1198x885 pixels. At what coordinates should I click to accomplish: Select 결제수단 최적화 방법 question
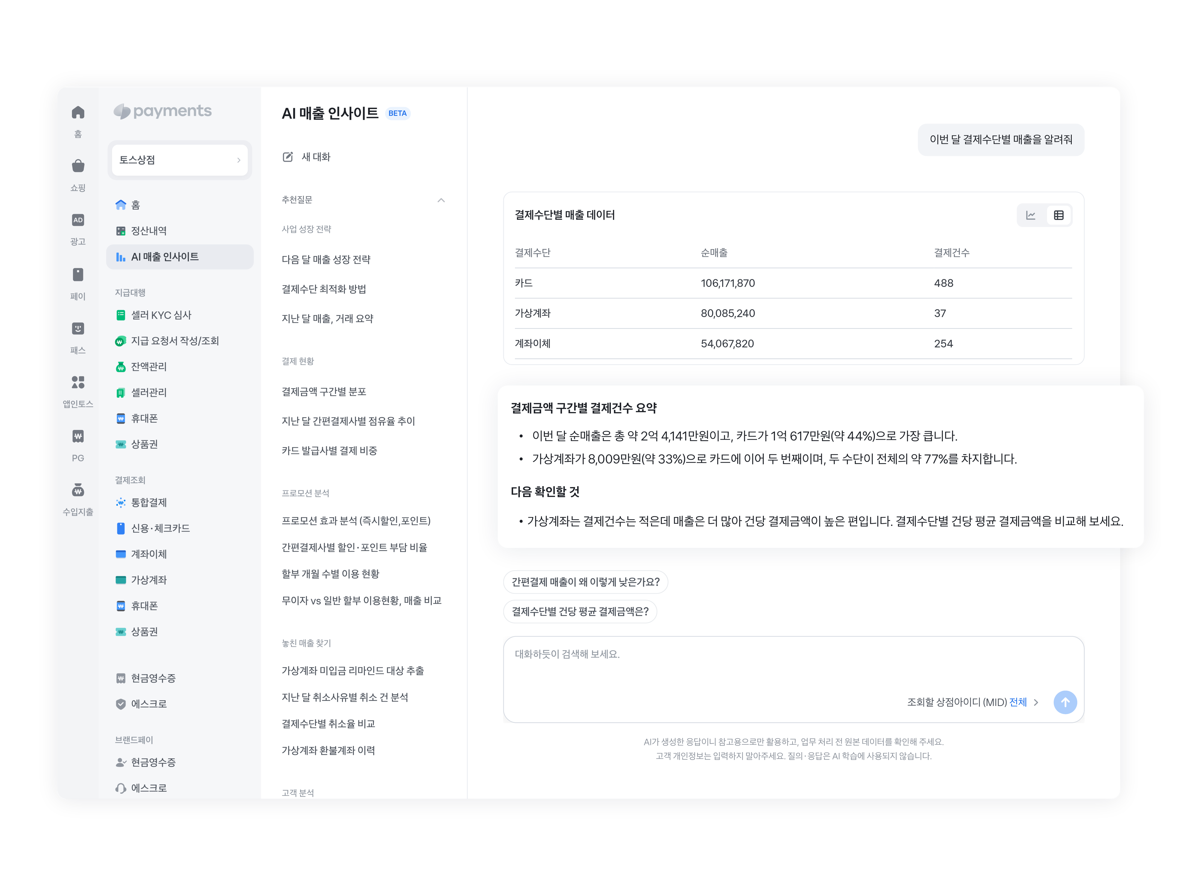(x=324, y=289)
